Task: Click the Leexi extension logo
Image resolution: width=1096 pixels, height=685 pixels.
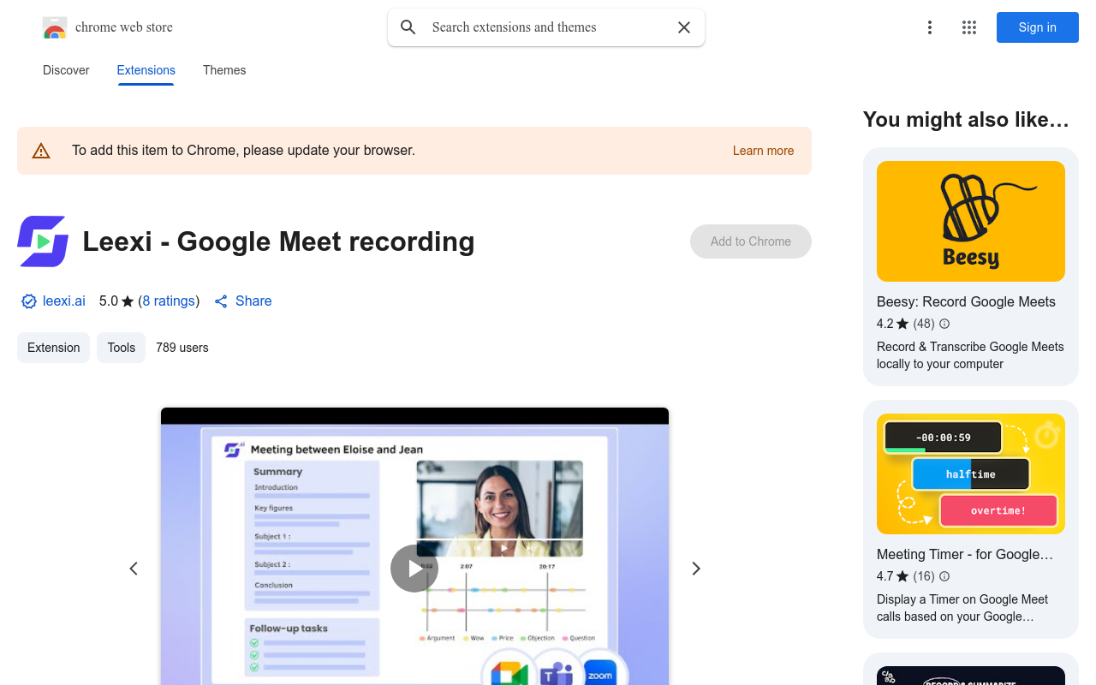Action: coord(43,241)
